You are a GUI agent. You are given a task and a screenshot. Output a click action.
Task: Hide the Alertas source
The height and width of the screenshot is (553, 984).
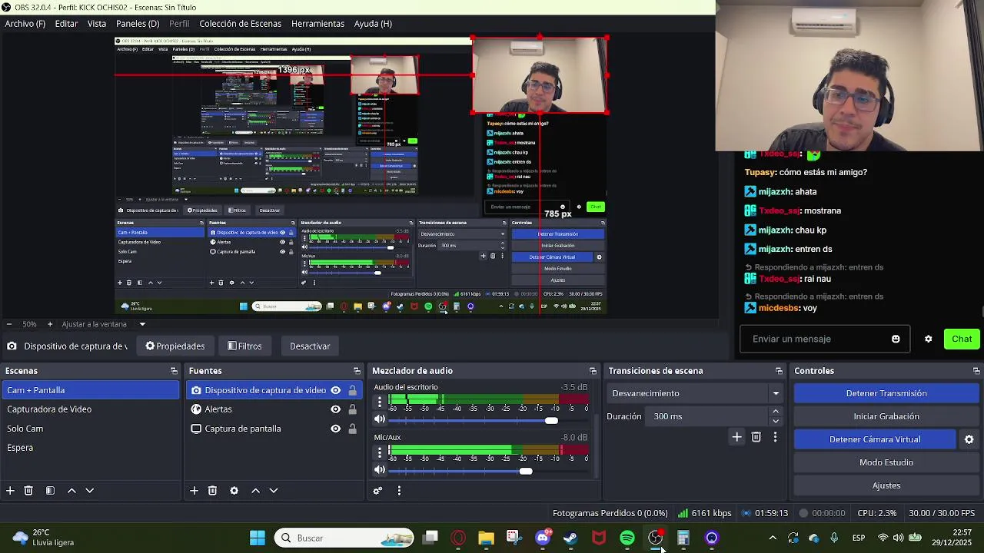point(335,409)
